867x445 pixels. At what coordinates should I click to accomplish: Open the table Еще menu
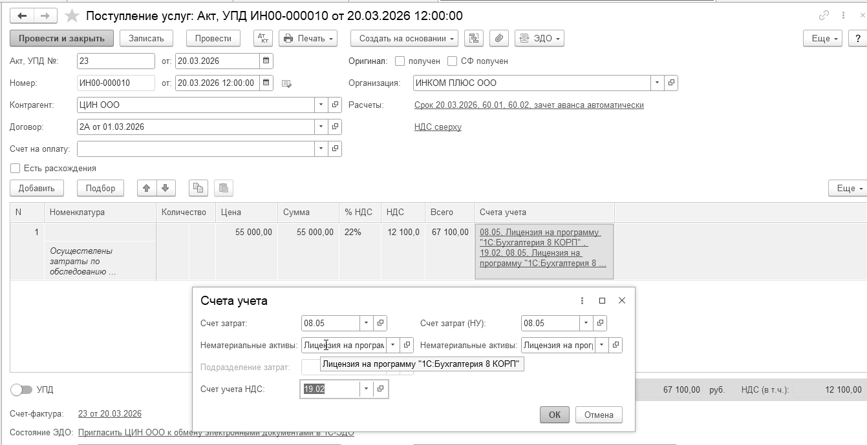coord(848,188)
